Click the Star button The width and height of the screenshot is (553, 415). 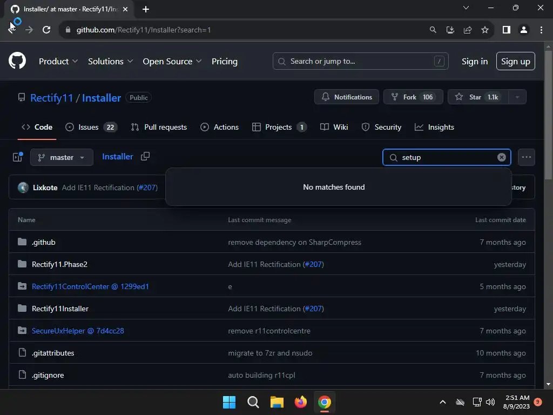(x=478, y=97)
